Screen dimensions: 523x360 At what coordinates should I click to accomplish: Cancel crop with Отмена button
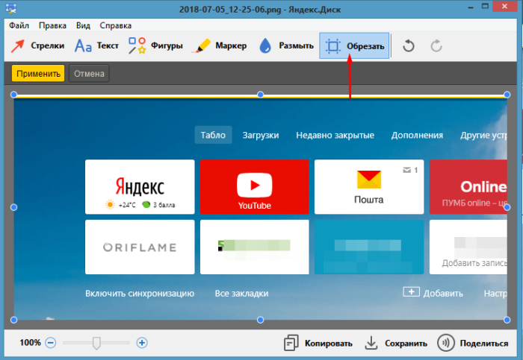(89, 74)
